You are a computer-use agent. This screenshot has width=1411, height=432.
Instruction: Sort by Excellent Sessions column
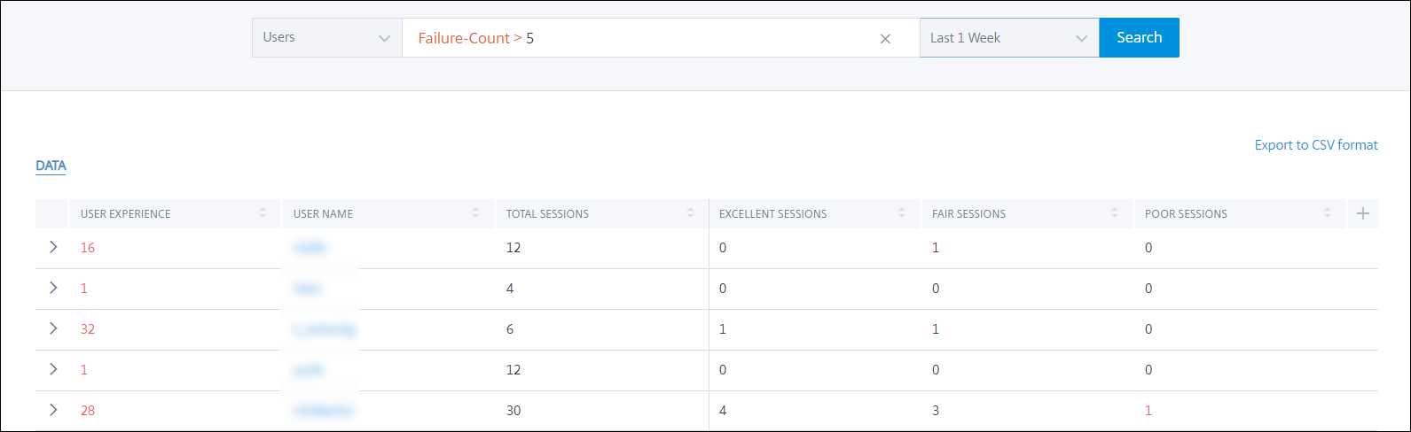click(901, 213)
